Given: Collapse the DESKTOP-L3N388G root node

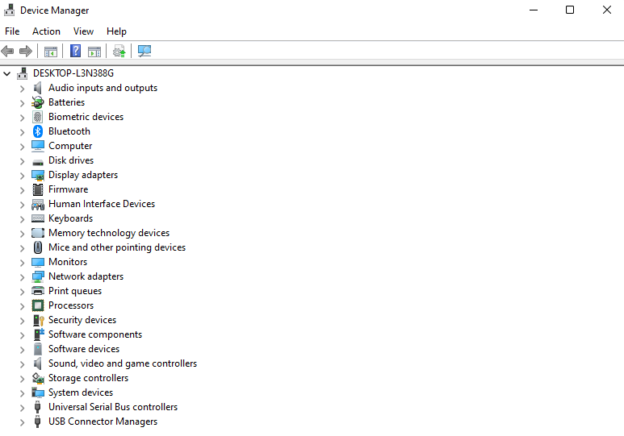Looking at the screenshot, I should point(6,73).
